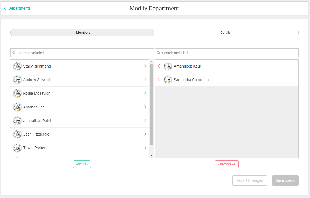Click Samantha Cummings' robot avatar
The width and height of the screenshot is (310, 198).
click(x=168, y=80)
